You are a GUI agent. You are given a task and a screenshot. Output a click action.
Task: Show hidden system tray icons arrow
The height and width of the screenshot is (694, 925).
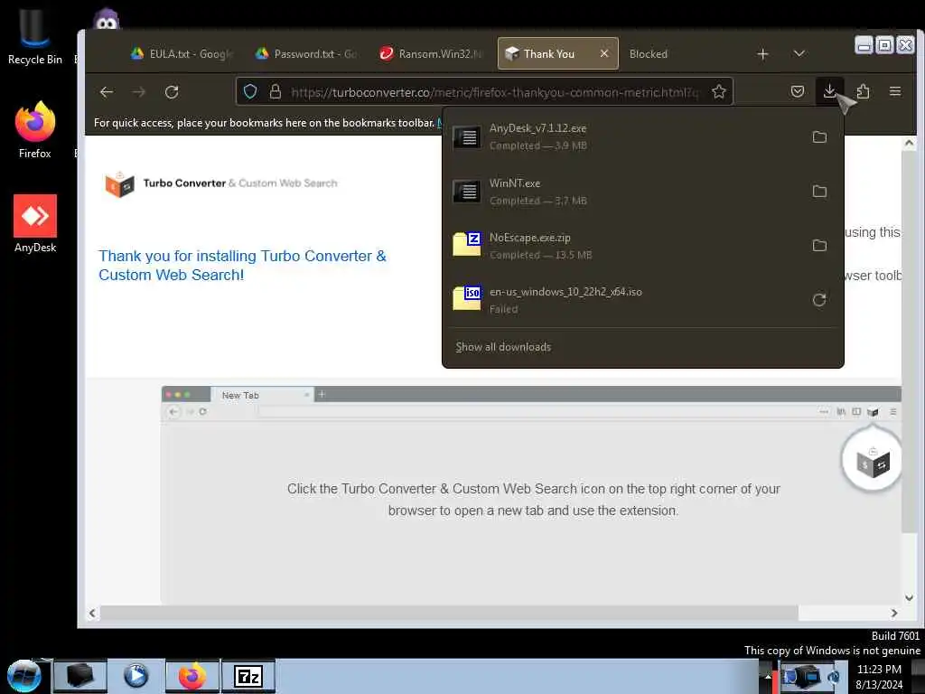(x=768, y=676)
